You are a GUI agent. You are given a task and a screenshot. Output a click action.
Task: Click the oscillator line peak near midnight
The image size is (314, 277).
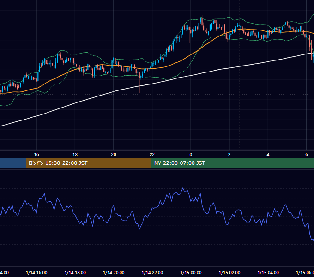pyautogui.click(x=183, y=188)
